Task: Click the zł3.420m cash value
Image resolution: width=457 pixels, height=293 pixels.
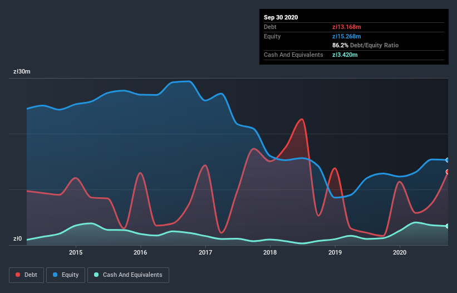Action: (x=345, y=55)
